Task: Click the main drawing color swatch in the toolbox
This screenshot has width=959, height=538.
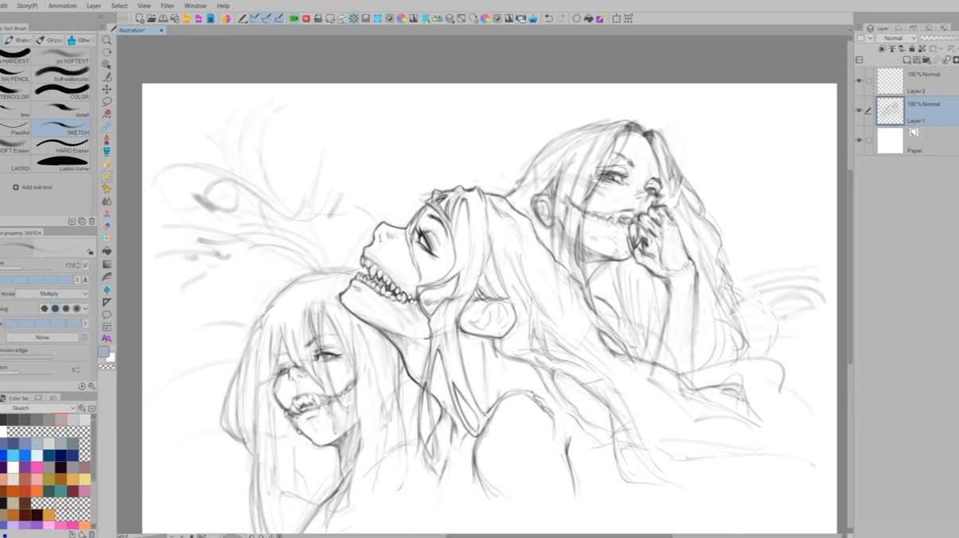Action: point(103,352)
